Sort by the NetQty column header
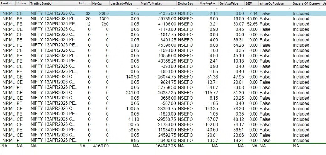 pyautogui.click(x=100, y=3)
